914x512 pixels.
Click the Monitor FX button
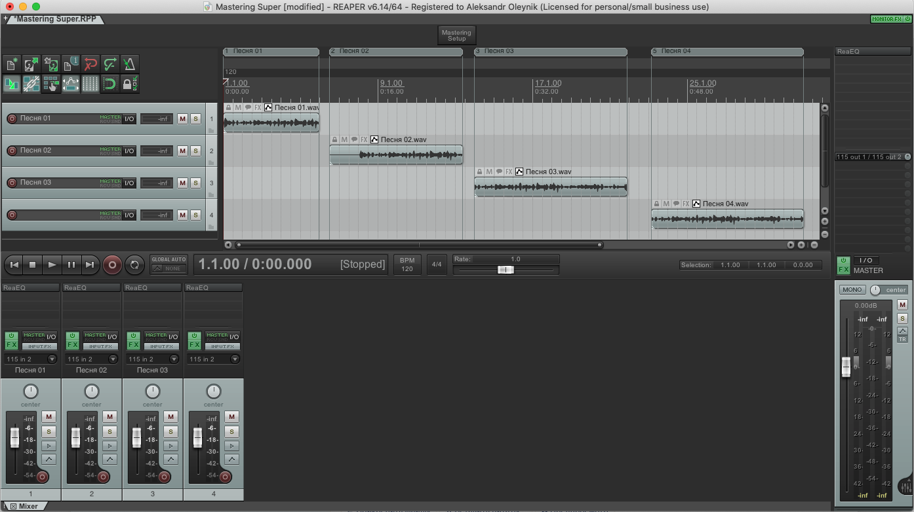pyautogui.click(x=886, y=19)
